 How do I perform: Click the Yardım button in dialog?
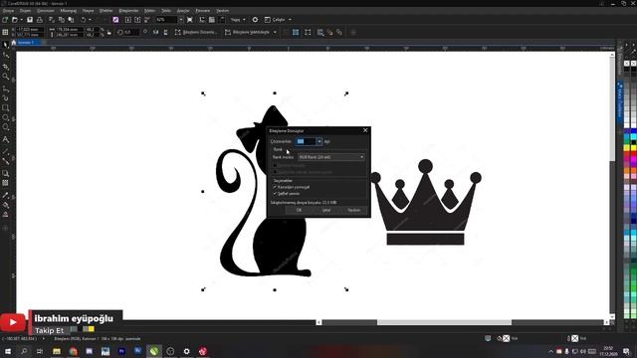[x=354, y=210]
